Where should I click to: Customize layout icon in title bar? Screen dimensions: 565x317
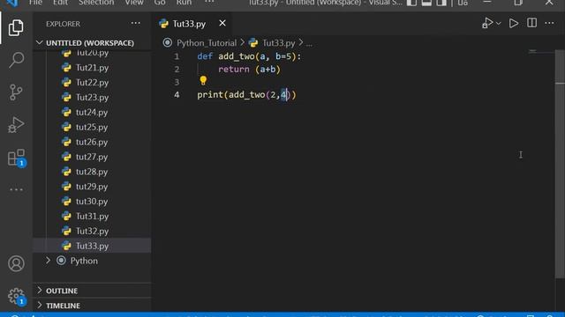[463, 3]
